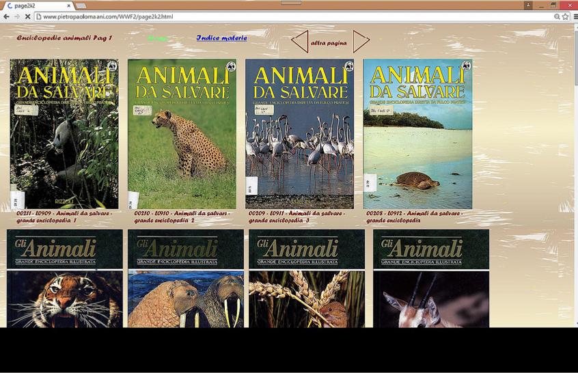Click the WWF panda logo on the turtle cover
Image resolution: width=578 pixels, height=373 pixels.
tap(467, 66)
